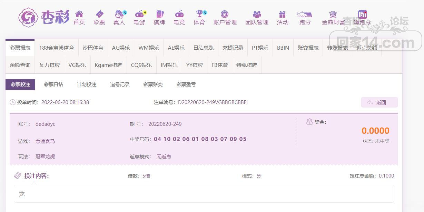Click the period number 20220620-249
This screenshot has height=212, width=424.
click(165, 124)
